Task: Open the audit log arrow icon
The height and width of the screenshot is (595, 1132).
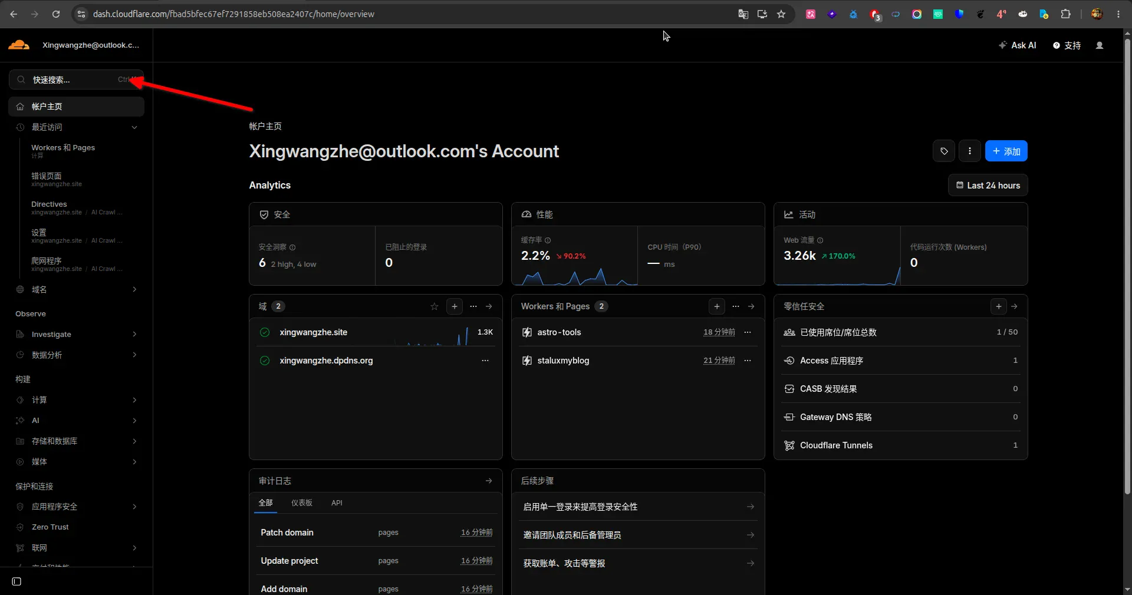Action: point(489,481)
